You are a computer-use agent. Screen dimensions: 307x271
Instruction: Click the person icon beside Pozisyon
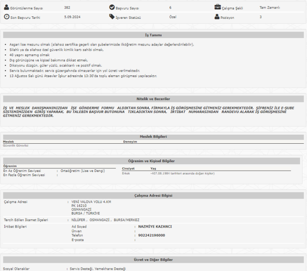217,17
